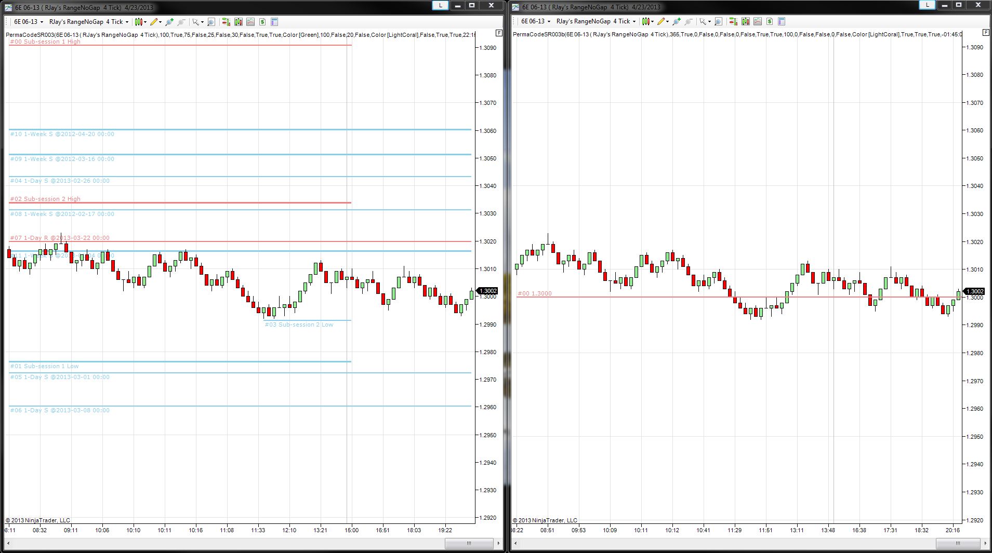Toggle the F button on left chart
Screen dimensions: 992x553
click(x=499, y=33)
